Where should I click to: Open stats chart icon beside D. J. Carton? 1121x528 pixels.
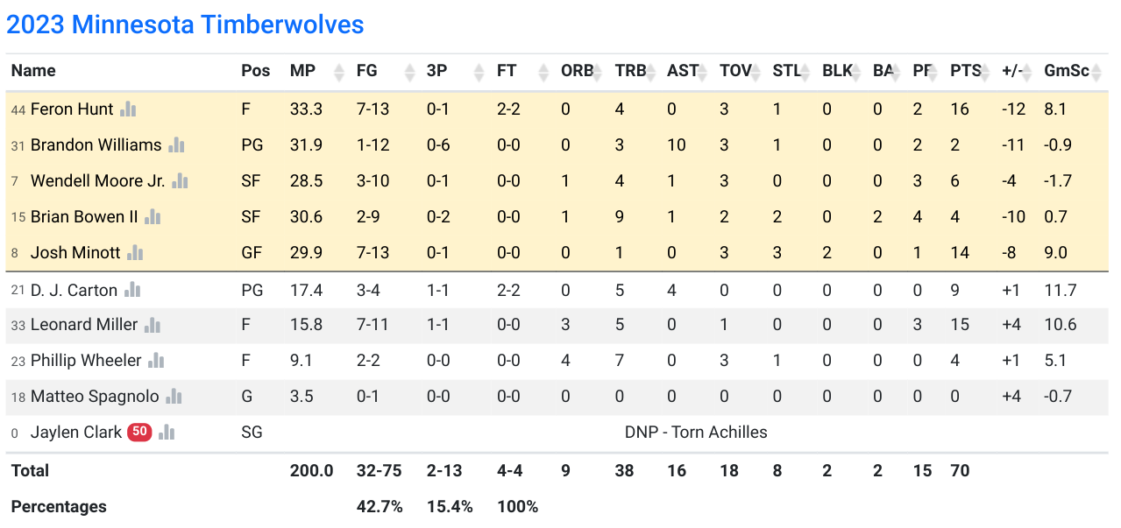132,289
